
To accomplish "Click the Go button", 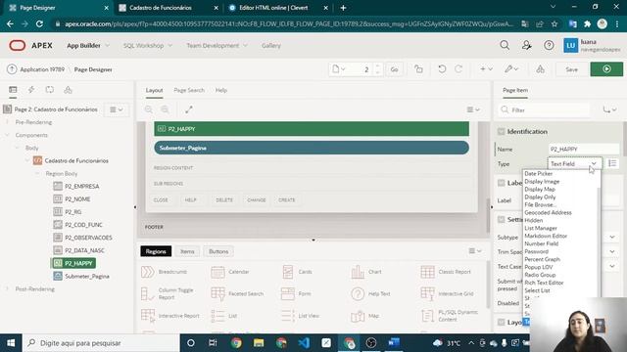I will click(394, 69).
